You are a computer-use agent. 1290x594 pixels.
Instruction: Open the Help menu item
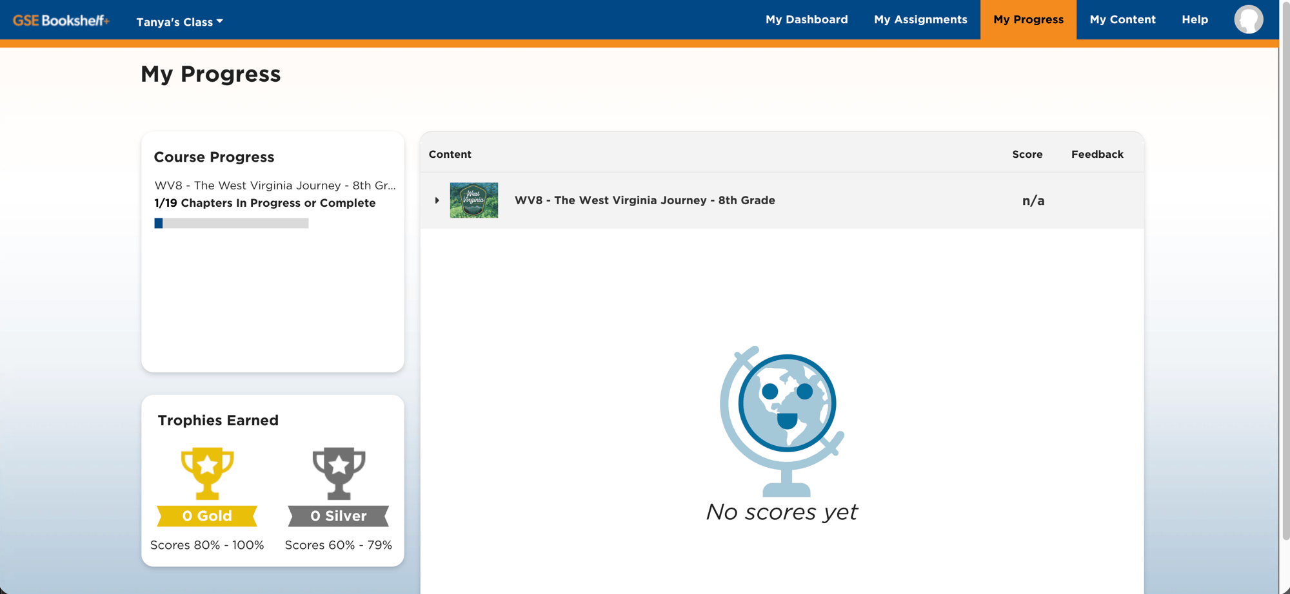click(x=1195, y=19)
